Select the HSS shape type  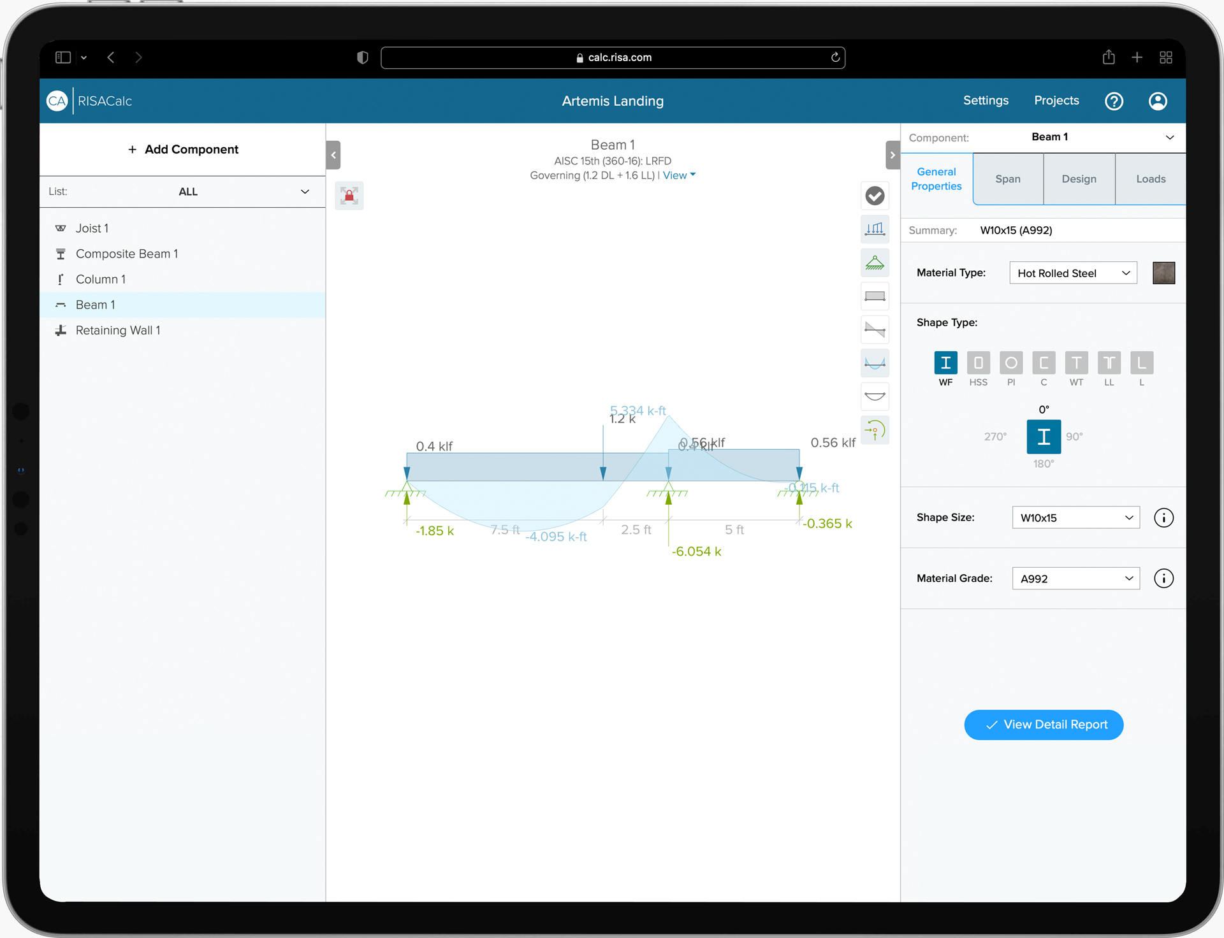coord(979,364)
